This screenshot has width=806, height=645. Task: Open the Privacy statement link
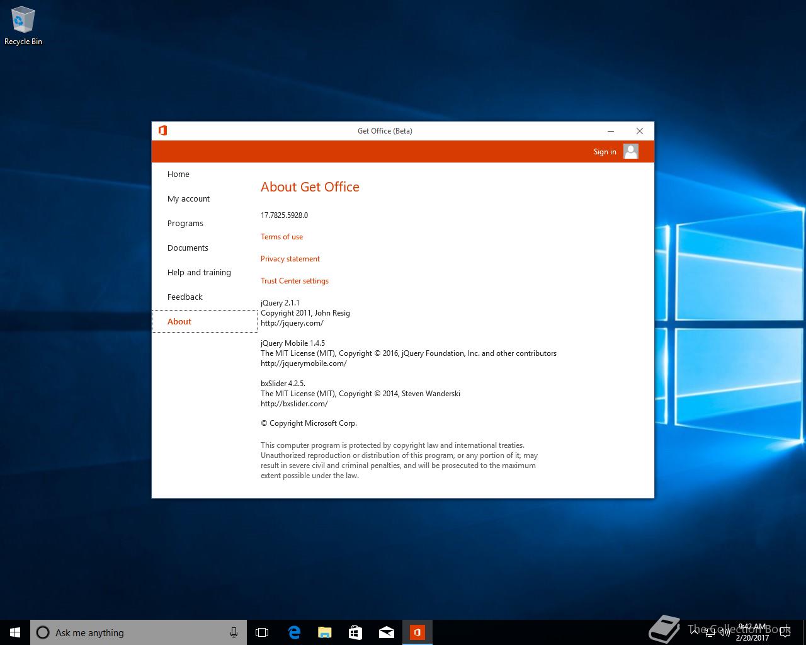click(290, 259)
